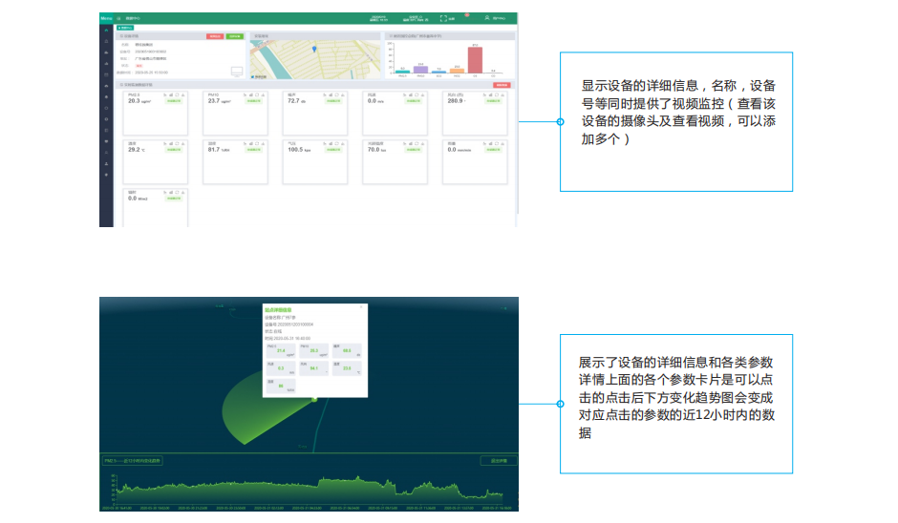This screenshot has height=523, width=898.
Task: Click the video monitor icon in device details
Action: click(236, 71)
